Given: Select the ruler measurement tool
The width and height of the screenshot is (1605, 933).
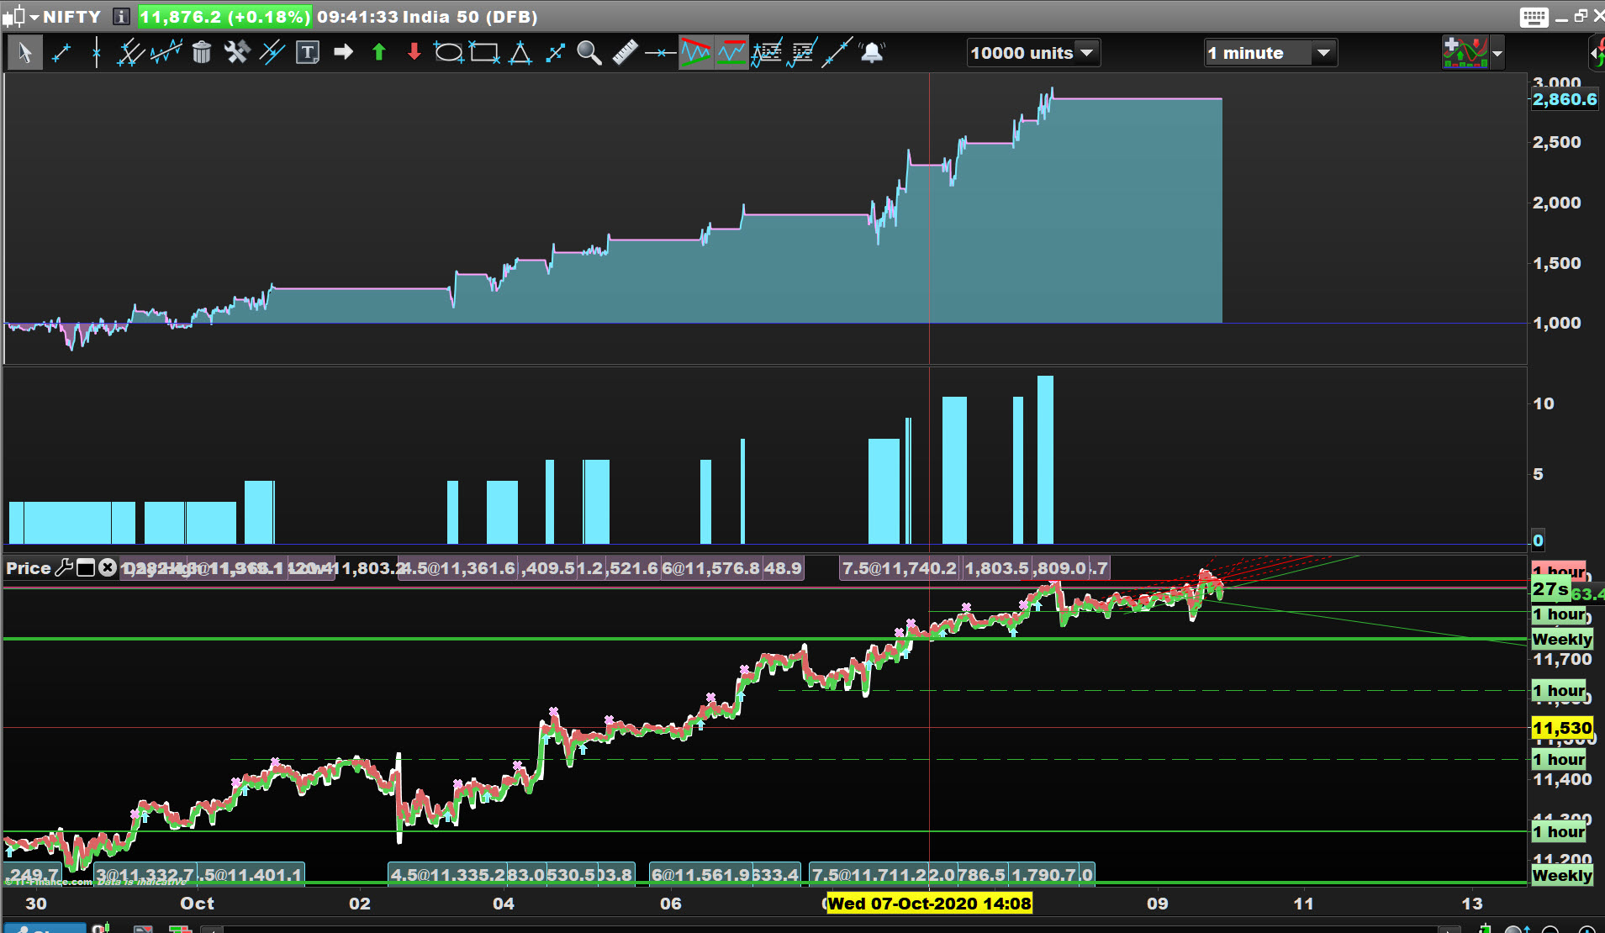Looking at the screenshot, I should pyautogui.click(x=625, y=53).
